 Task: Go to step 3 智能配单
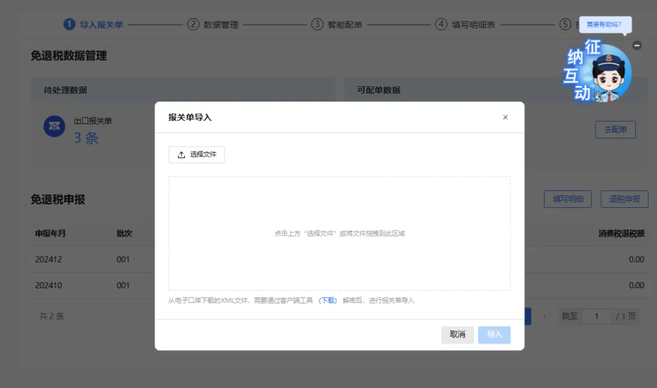(336, 25)
